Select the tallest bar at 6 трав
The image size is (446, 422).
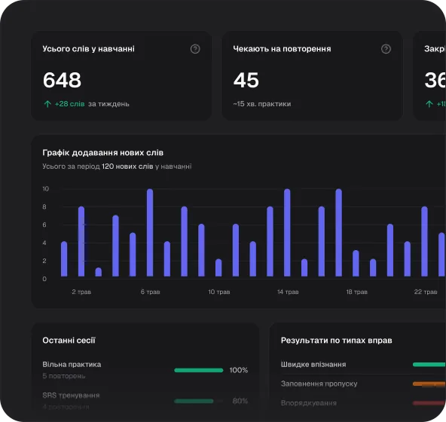coord(150,233)
